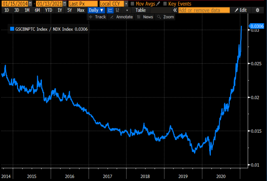Click the double-chevron collapse icon
Image resolution: width=267 pixels, height=181 pixels.
pyautogui.click(x=175, y=10)
